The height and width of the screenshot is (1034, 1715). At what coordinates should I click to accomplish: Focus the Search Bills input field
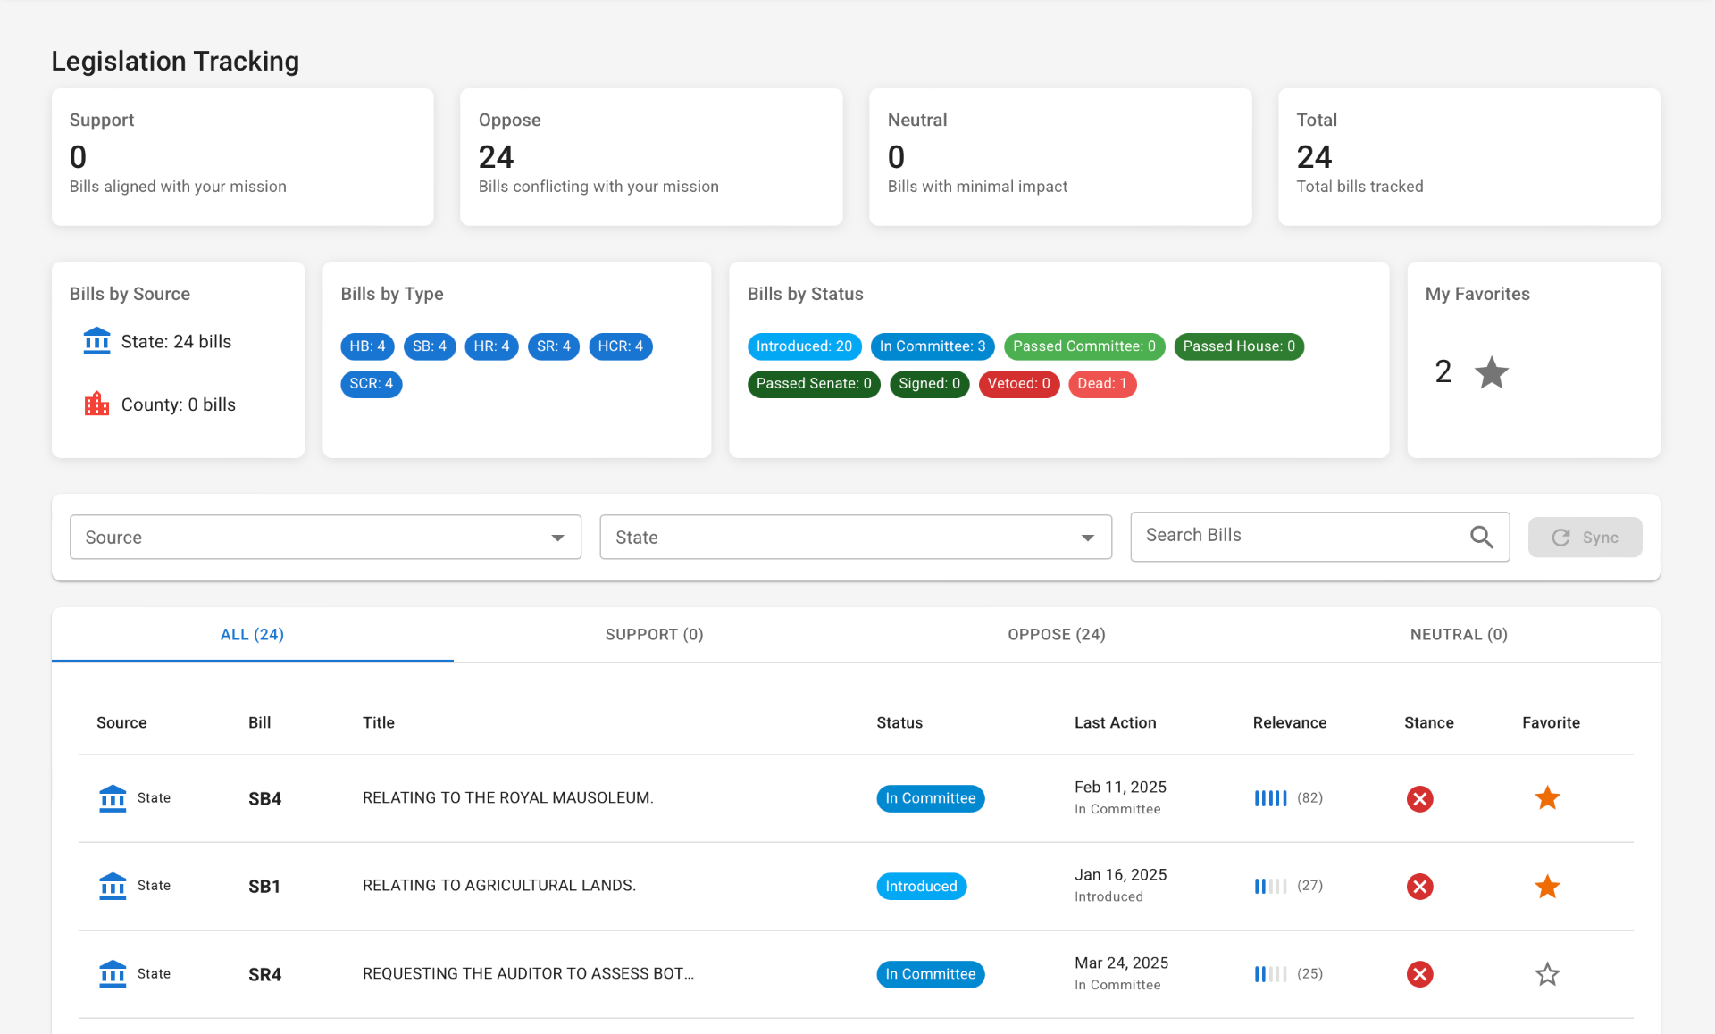click(x=1295, y=536)
